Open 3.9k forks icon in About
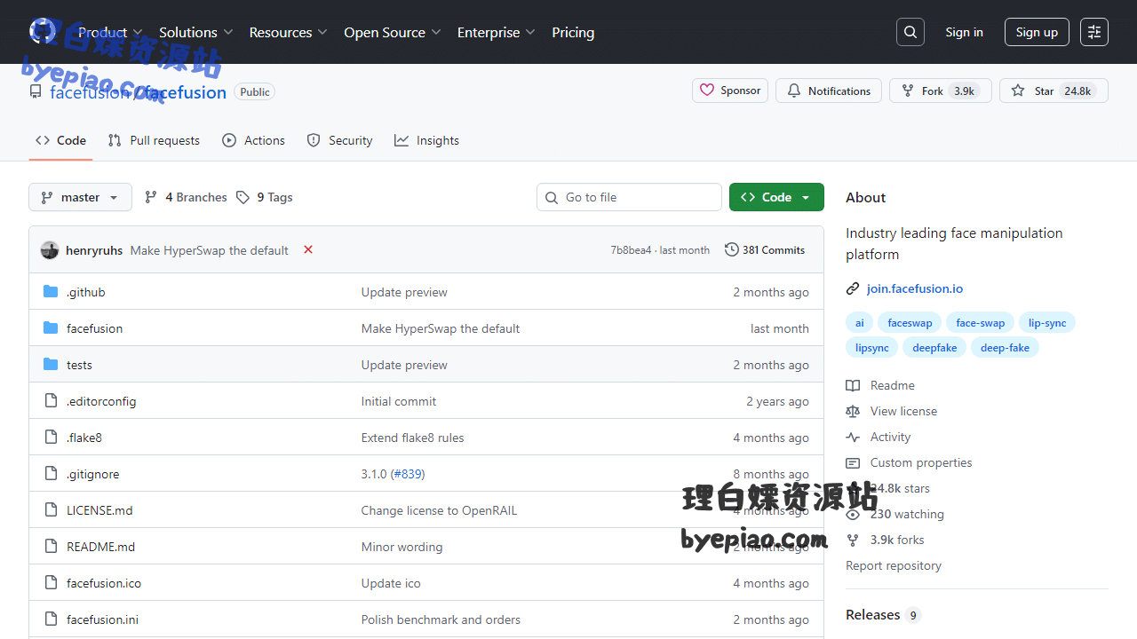Viewport: 1137px width, 639px height. 853,540
